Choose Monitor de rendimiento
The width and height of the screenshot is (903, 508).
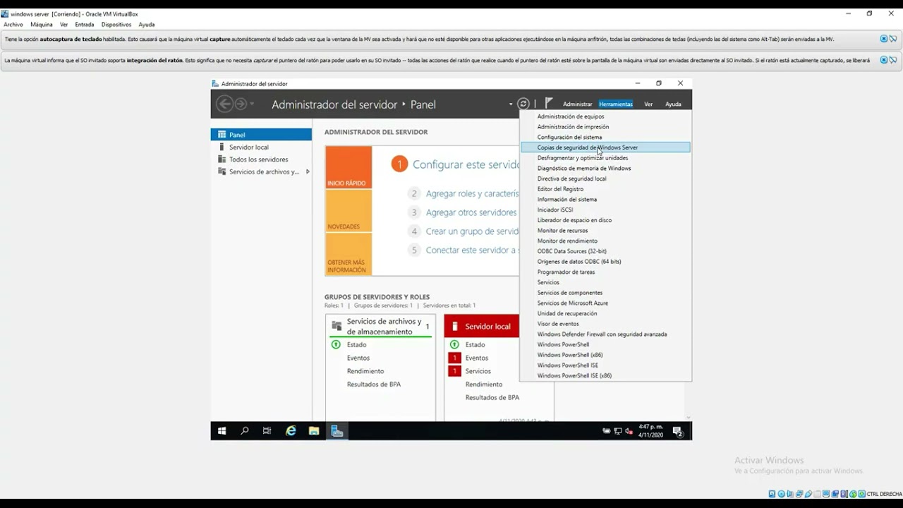pos(567,241)
